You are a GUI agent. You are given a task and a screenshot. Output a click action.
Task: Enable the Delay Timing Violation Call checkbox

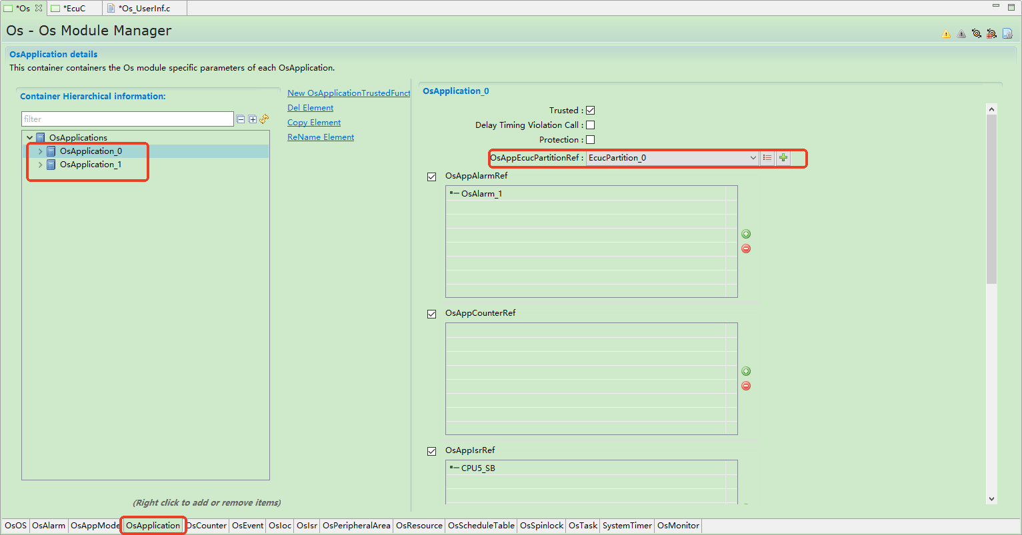590,125
